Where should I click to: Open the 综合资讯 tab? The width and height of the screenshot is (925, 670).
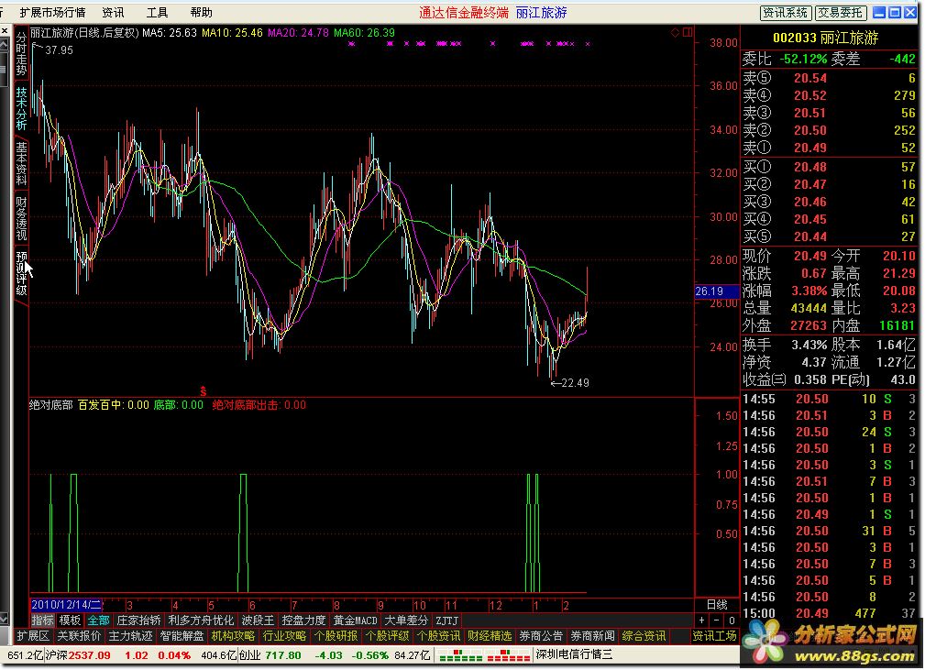point(644,636)
